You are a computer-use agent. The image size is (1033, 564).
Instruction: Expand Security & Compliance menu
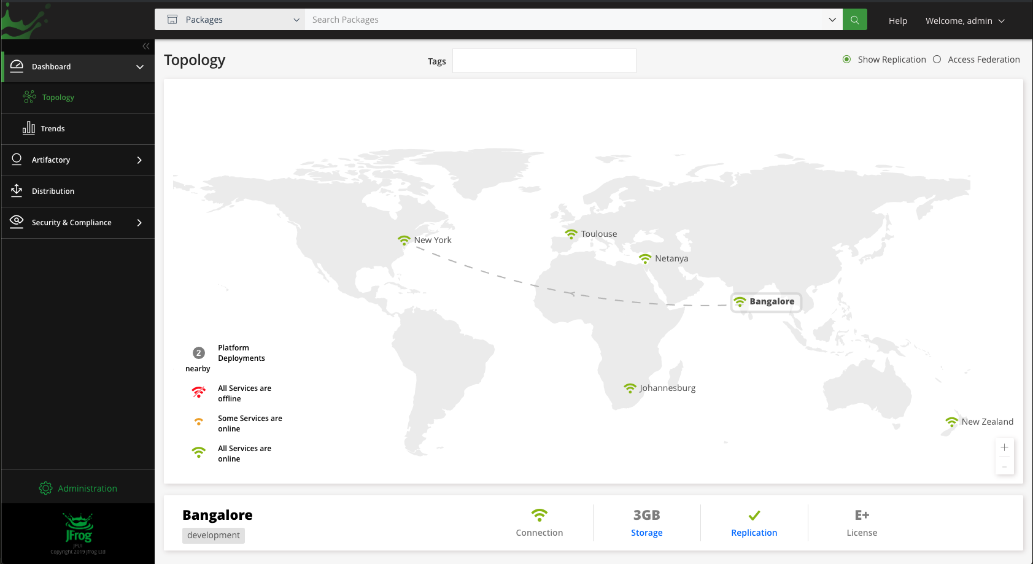pyautogui.click(x=78, y=223)
